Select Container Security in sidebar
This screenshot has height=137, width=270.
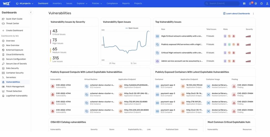coord(15,73)
